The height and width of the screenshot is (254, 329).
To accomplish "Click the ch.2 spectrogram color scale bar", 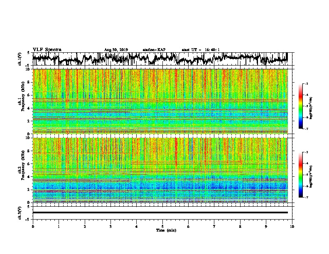I will tap(300, 175).
